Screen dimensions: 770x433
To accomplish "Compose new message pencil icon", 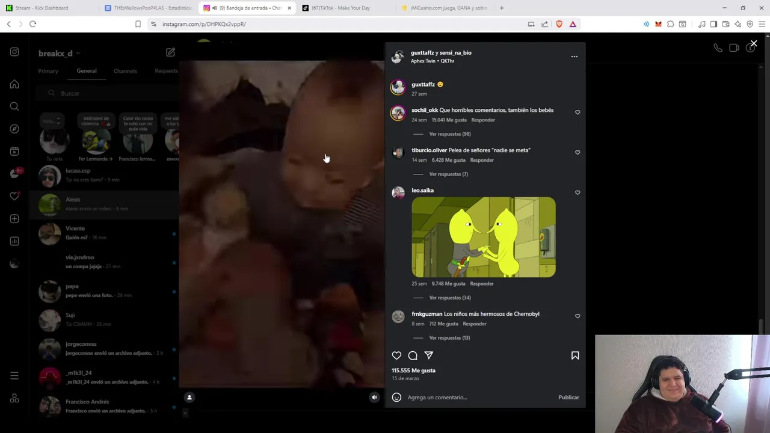I will [170, 52].
